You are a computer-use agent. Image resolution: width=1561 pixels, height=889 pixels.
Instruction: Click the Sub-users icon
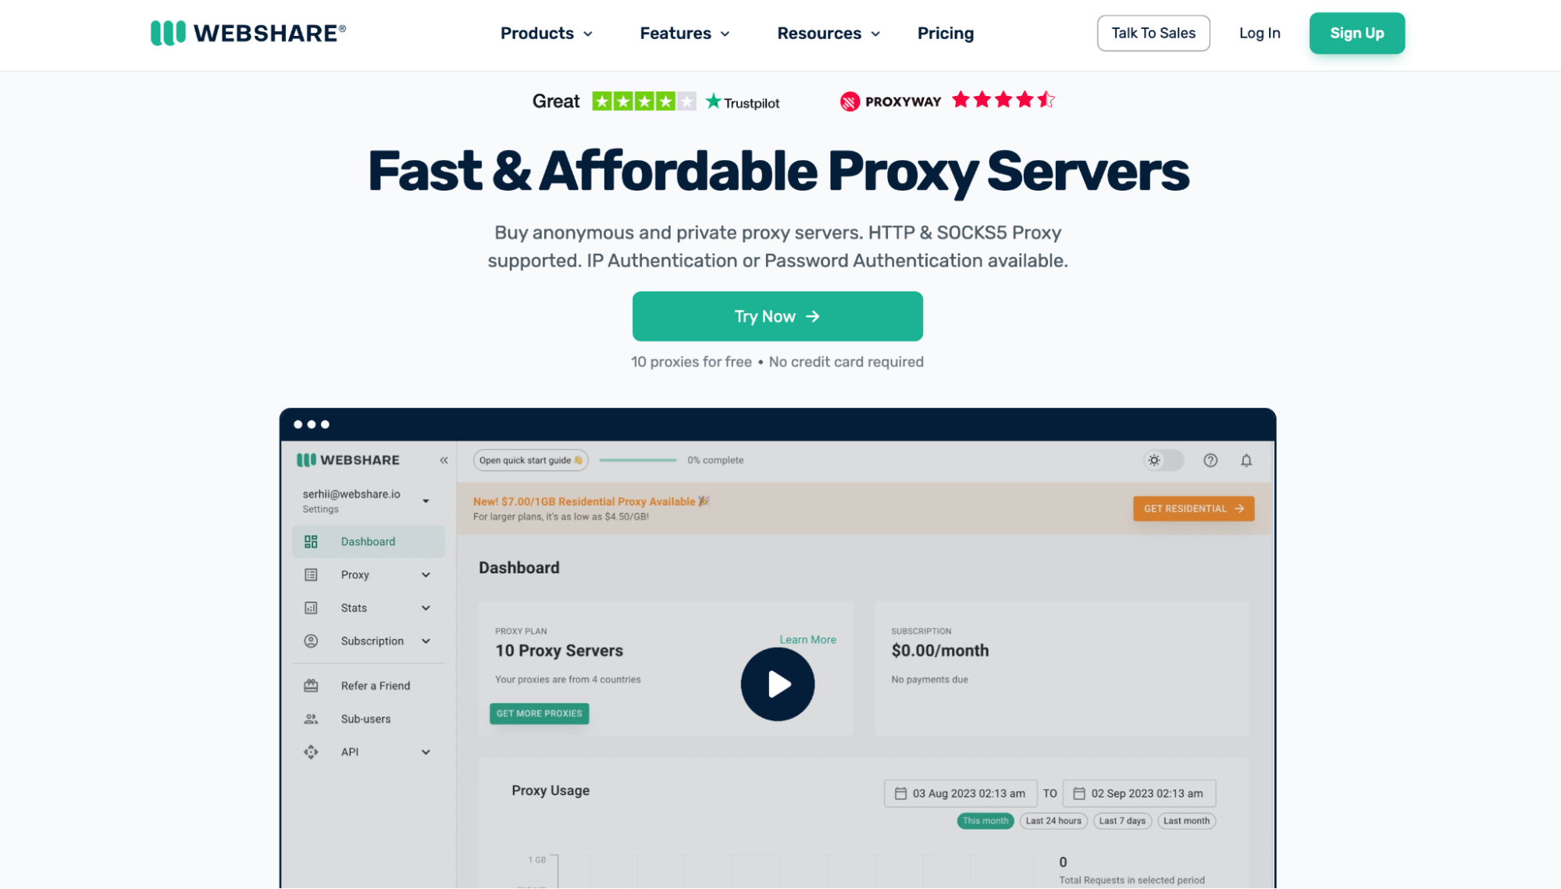(x=311, y=719)
